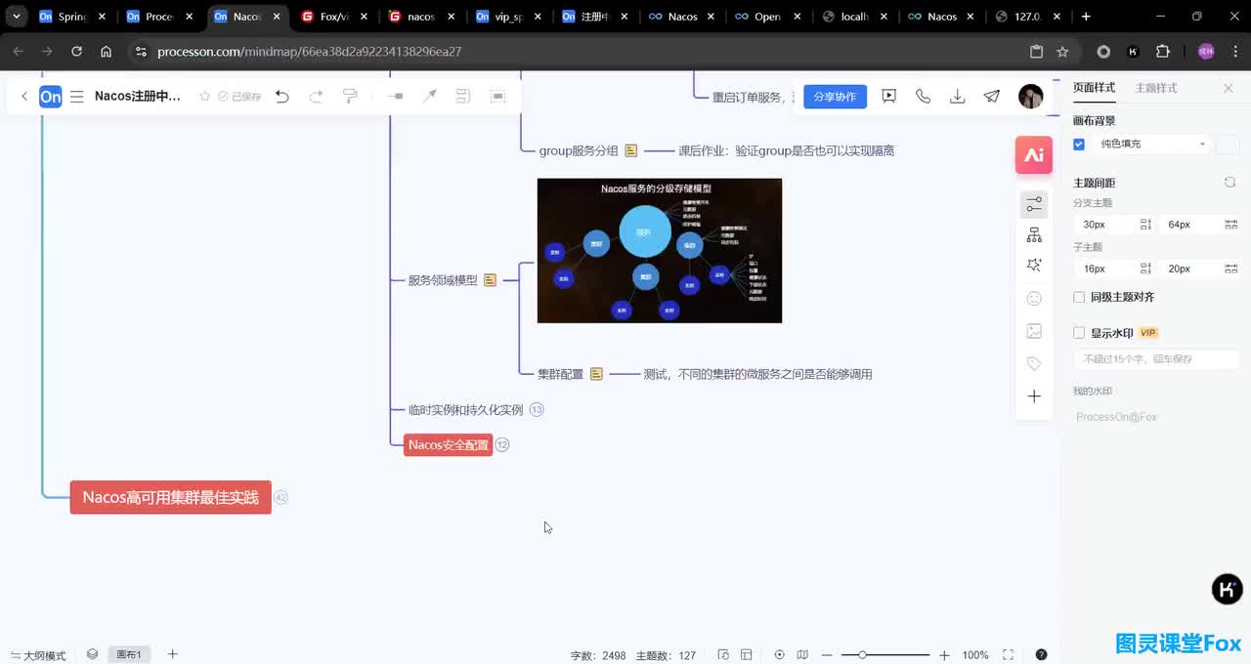The height and width of the screenshot is (664, 1251).
Task: Start a voice call in ProcessOn
Action: 924,97
